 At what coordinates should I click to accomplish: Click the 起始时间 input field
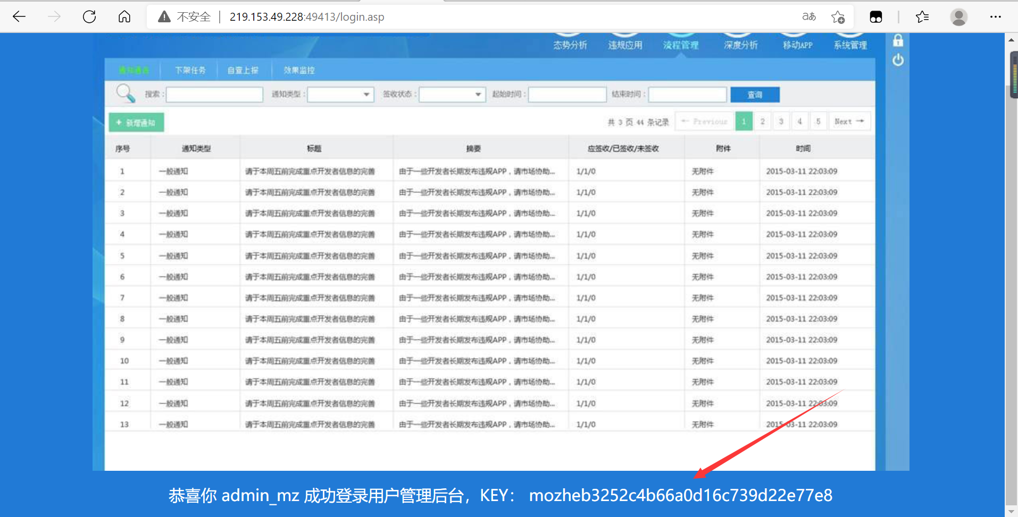pos(567,94)
